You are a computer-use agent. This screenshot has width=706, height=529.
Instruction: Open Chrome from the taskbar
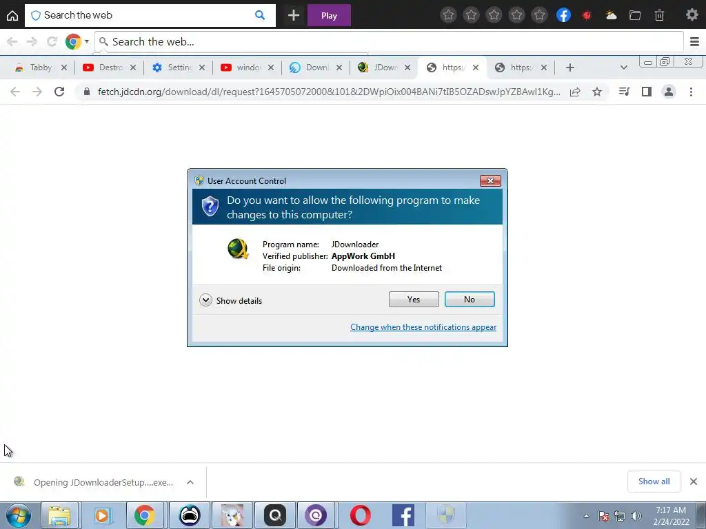click(144, 515)
